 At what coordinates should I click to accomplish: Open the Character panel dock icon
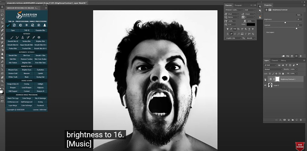pyautogui.click(x=260, y=7)
